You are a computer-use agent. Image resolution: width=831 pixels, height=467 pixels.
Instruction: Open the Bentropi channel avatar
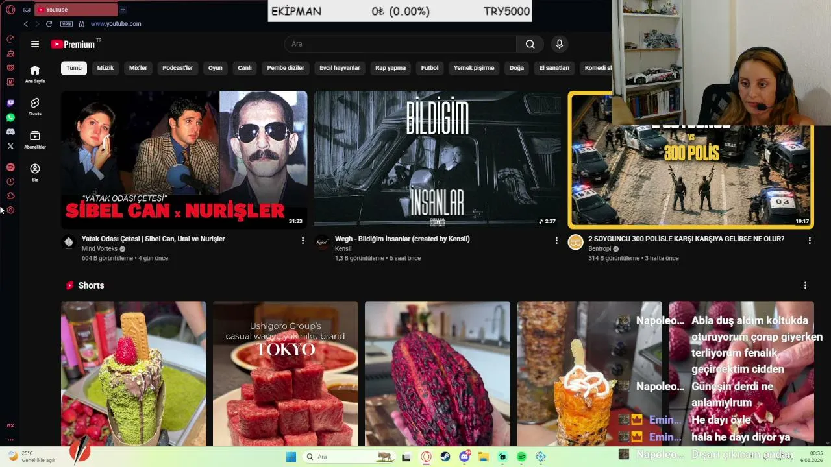coord(575,243)
